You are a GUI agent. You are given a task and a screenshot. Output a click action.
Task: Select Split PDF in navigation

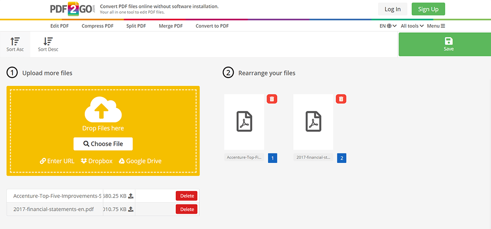[136, 26]
